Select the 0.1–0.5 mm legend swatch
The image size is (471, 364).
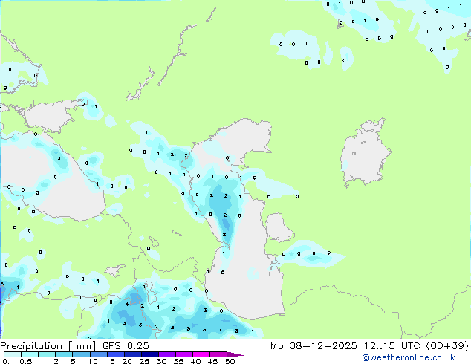(13, 354)
